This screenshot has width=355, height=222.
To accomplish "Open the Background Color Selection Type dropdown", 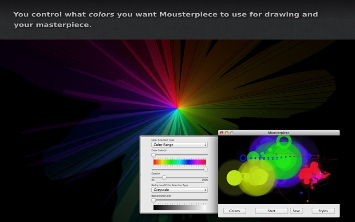I will (179, 190).
